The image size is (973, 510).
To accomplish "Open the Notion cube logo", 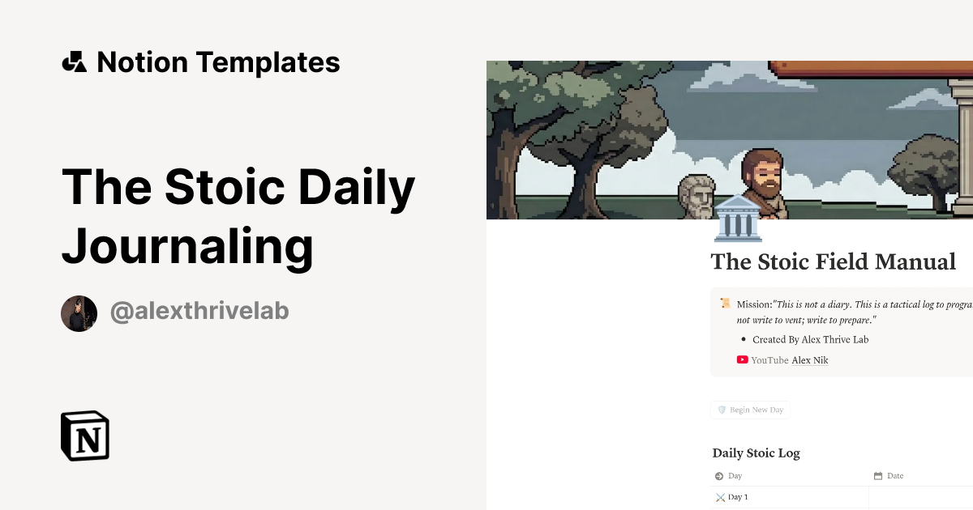I will coord(85,436).
